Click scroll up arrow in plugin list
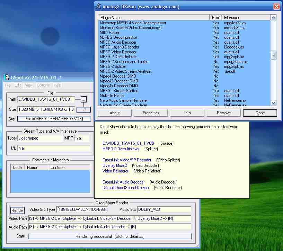 (x=273, y=18)
